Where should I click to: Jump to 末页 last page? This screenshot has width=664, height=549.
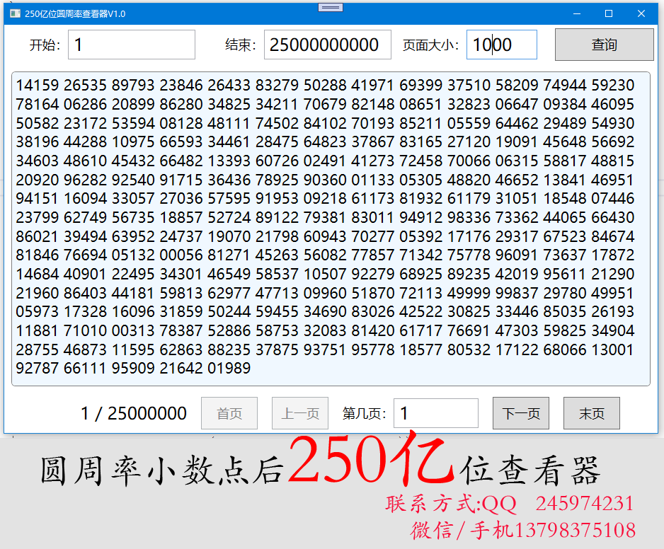592,413
